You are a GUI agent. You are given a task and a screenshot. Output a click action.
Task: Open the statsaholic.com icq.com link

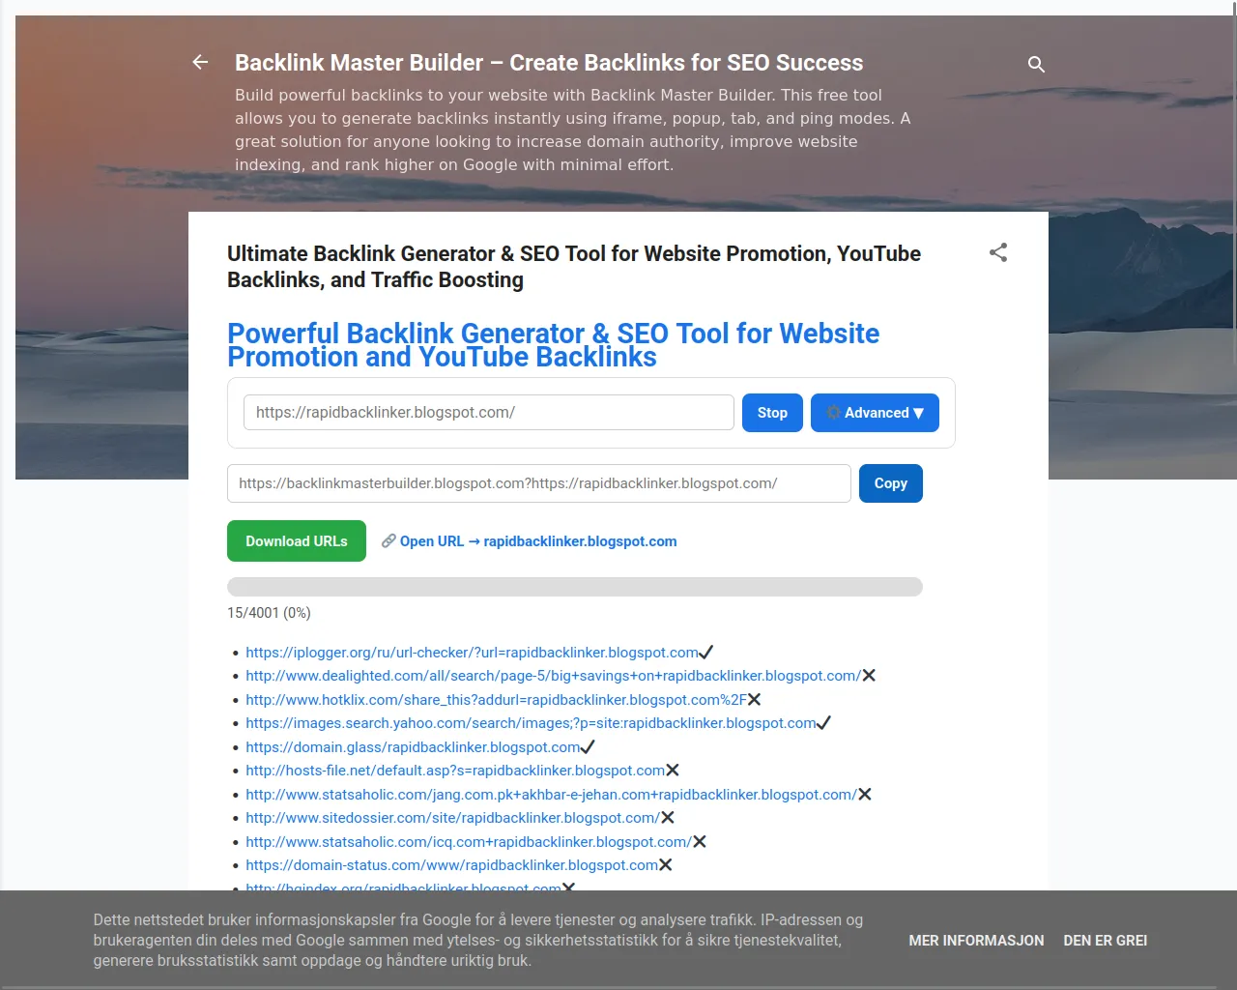point(469,842)
